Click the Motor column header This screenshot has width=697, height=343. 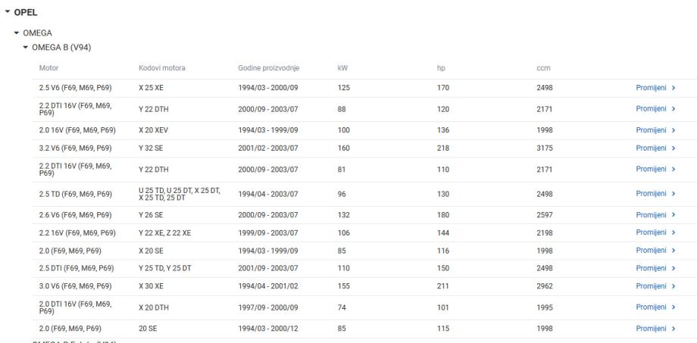coord(49,68)
